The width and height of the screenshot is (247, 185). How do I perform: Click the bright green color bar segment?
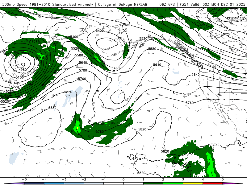[x=173, y=183]
